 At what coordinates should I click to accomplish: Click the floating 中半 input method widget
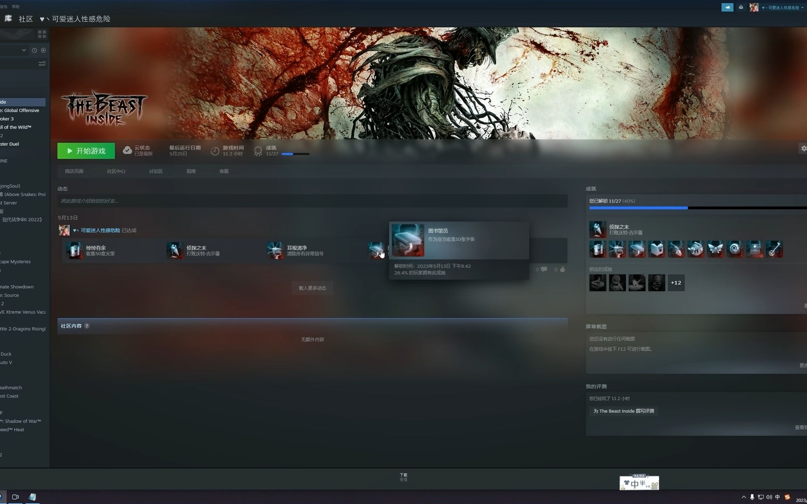coord(639,483)
